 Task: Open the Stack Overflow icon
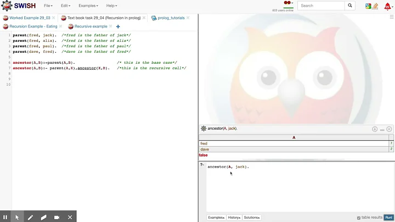(x=375, y=6)
